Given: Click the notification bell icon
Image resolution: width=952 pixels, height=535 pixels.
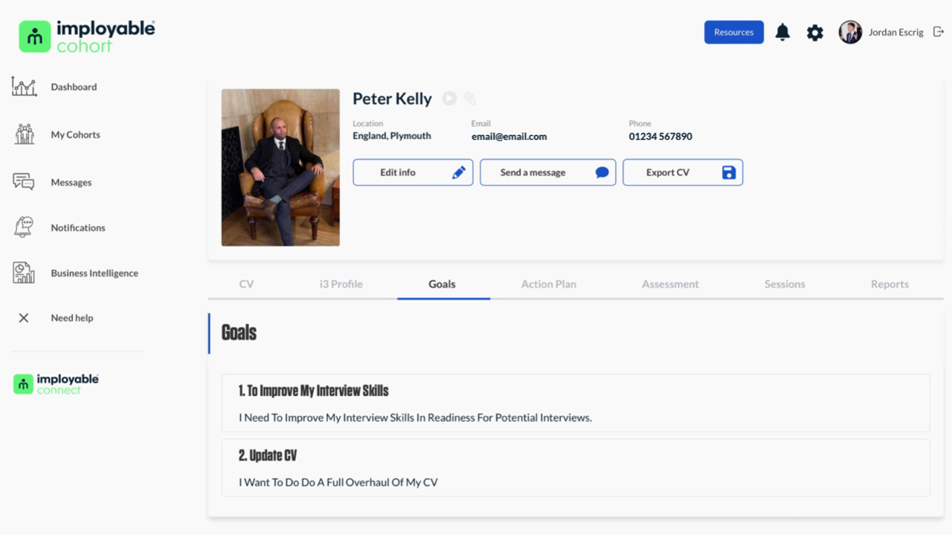Looking at the screenshot, I should pyautogui.click(x=782, y=32).
